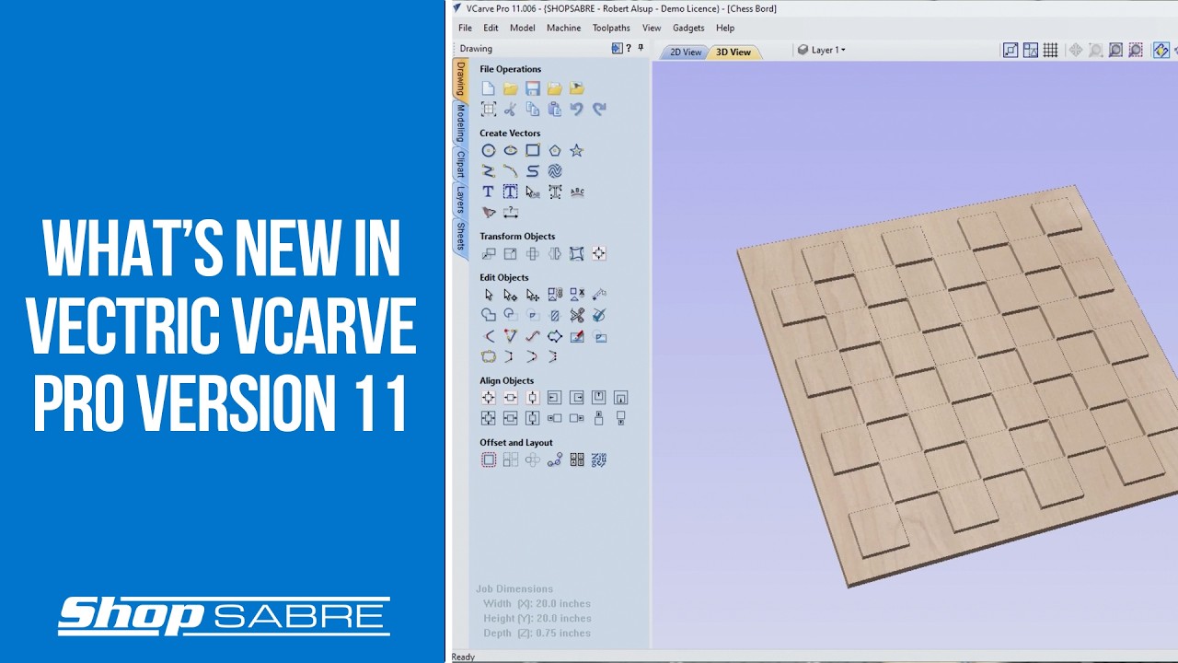
Task: Open the Sheets side tab
Action: [x=460, y=237]
